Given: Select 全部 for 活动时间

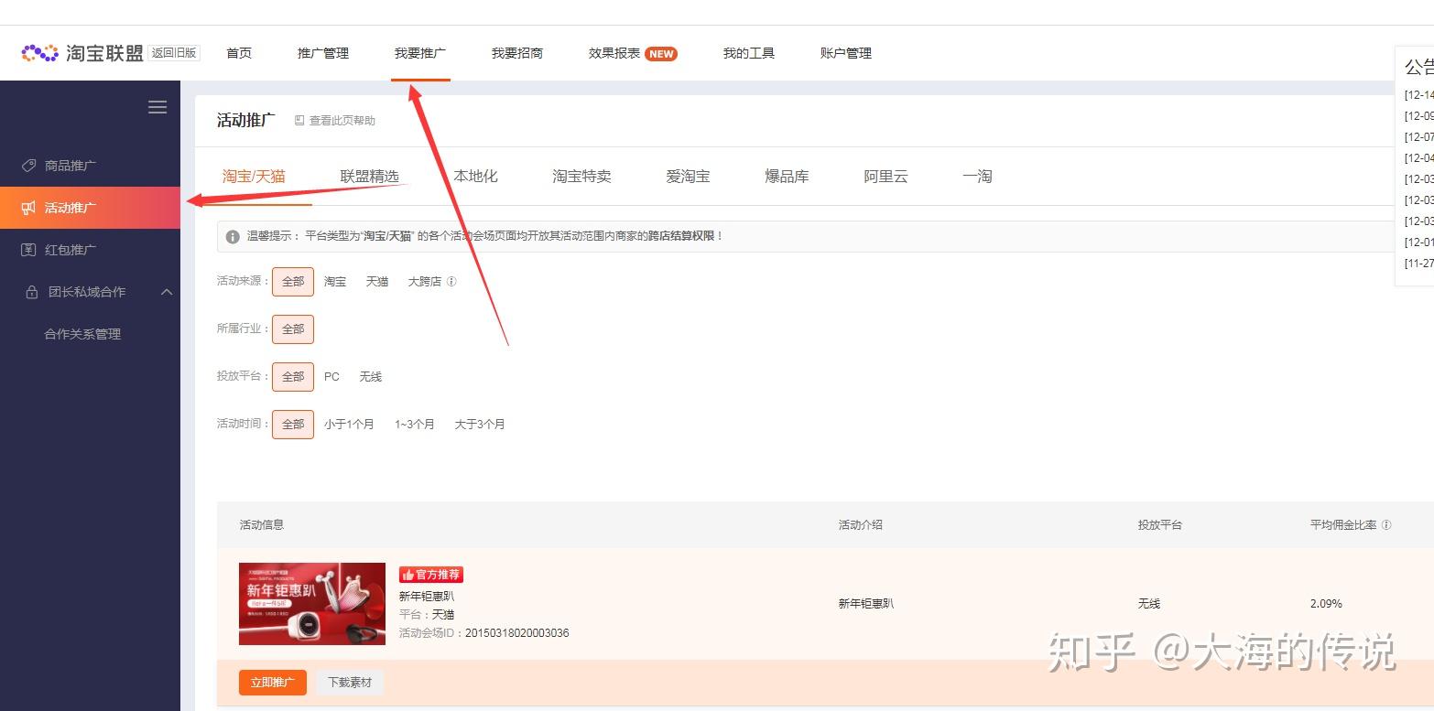Looking at the screenshot, I should (293, 425).
